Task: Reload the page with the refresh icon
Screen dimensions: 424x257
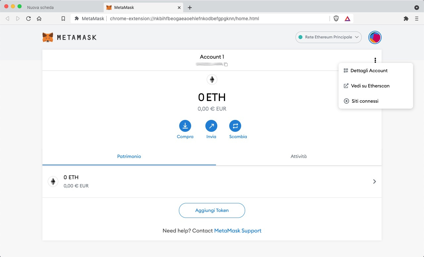Action: (x=28, y=19)
